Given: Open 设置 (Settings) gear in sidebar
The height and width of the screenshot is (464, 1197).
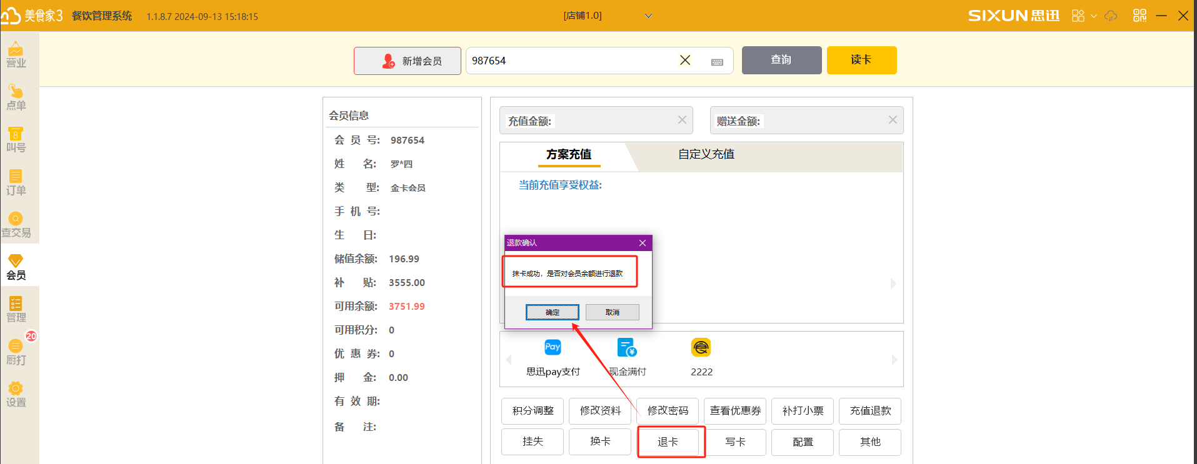Looking at the screenshot, I should click(16, 395).
